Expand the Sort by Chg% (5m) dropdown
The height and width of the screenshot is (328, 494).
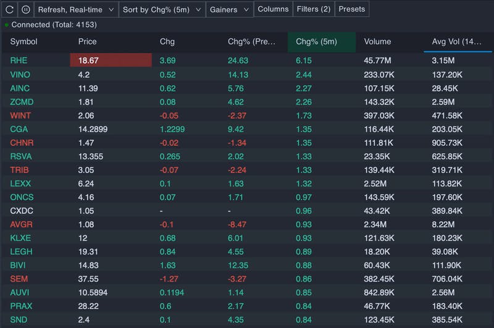[162, 9]
